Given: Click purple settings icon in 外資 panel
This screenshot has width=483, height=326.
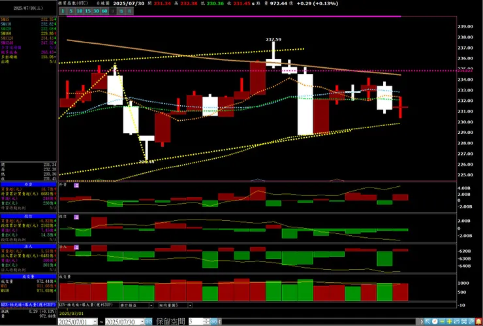Looking at the screenshot, I should [76, 186].
